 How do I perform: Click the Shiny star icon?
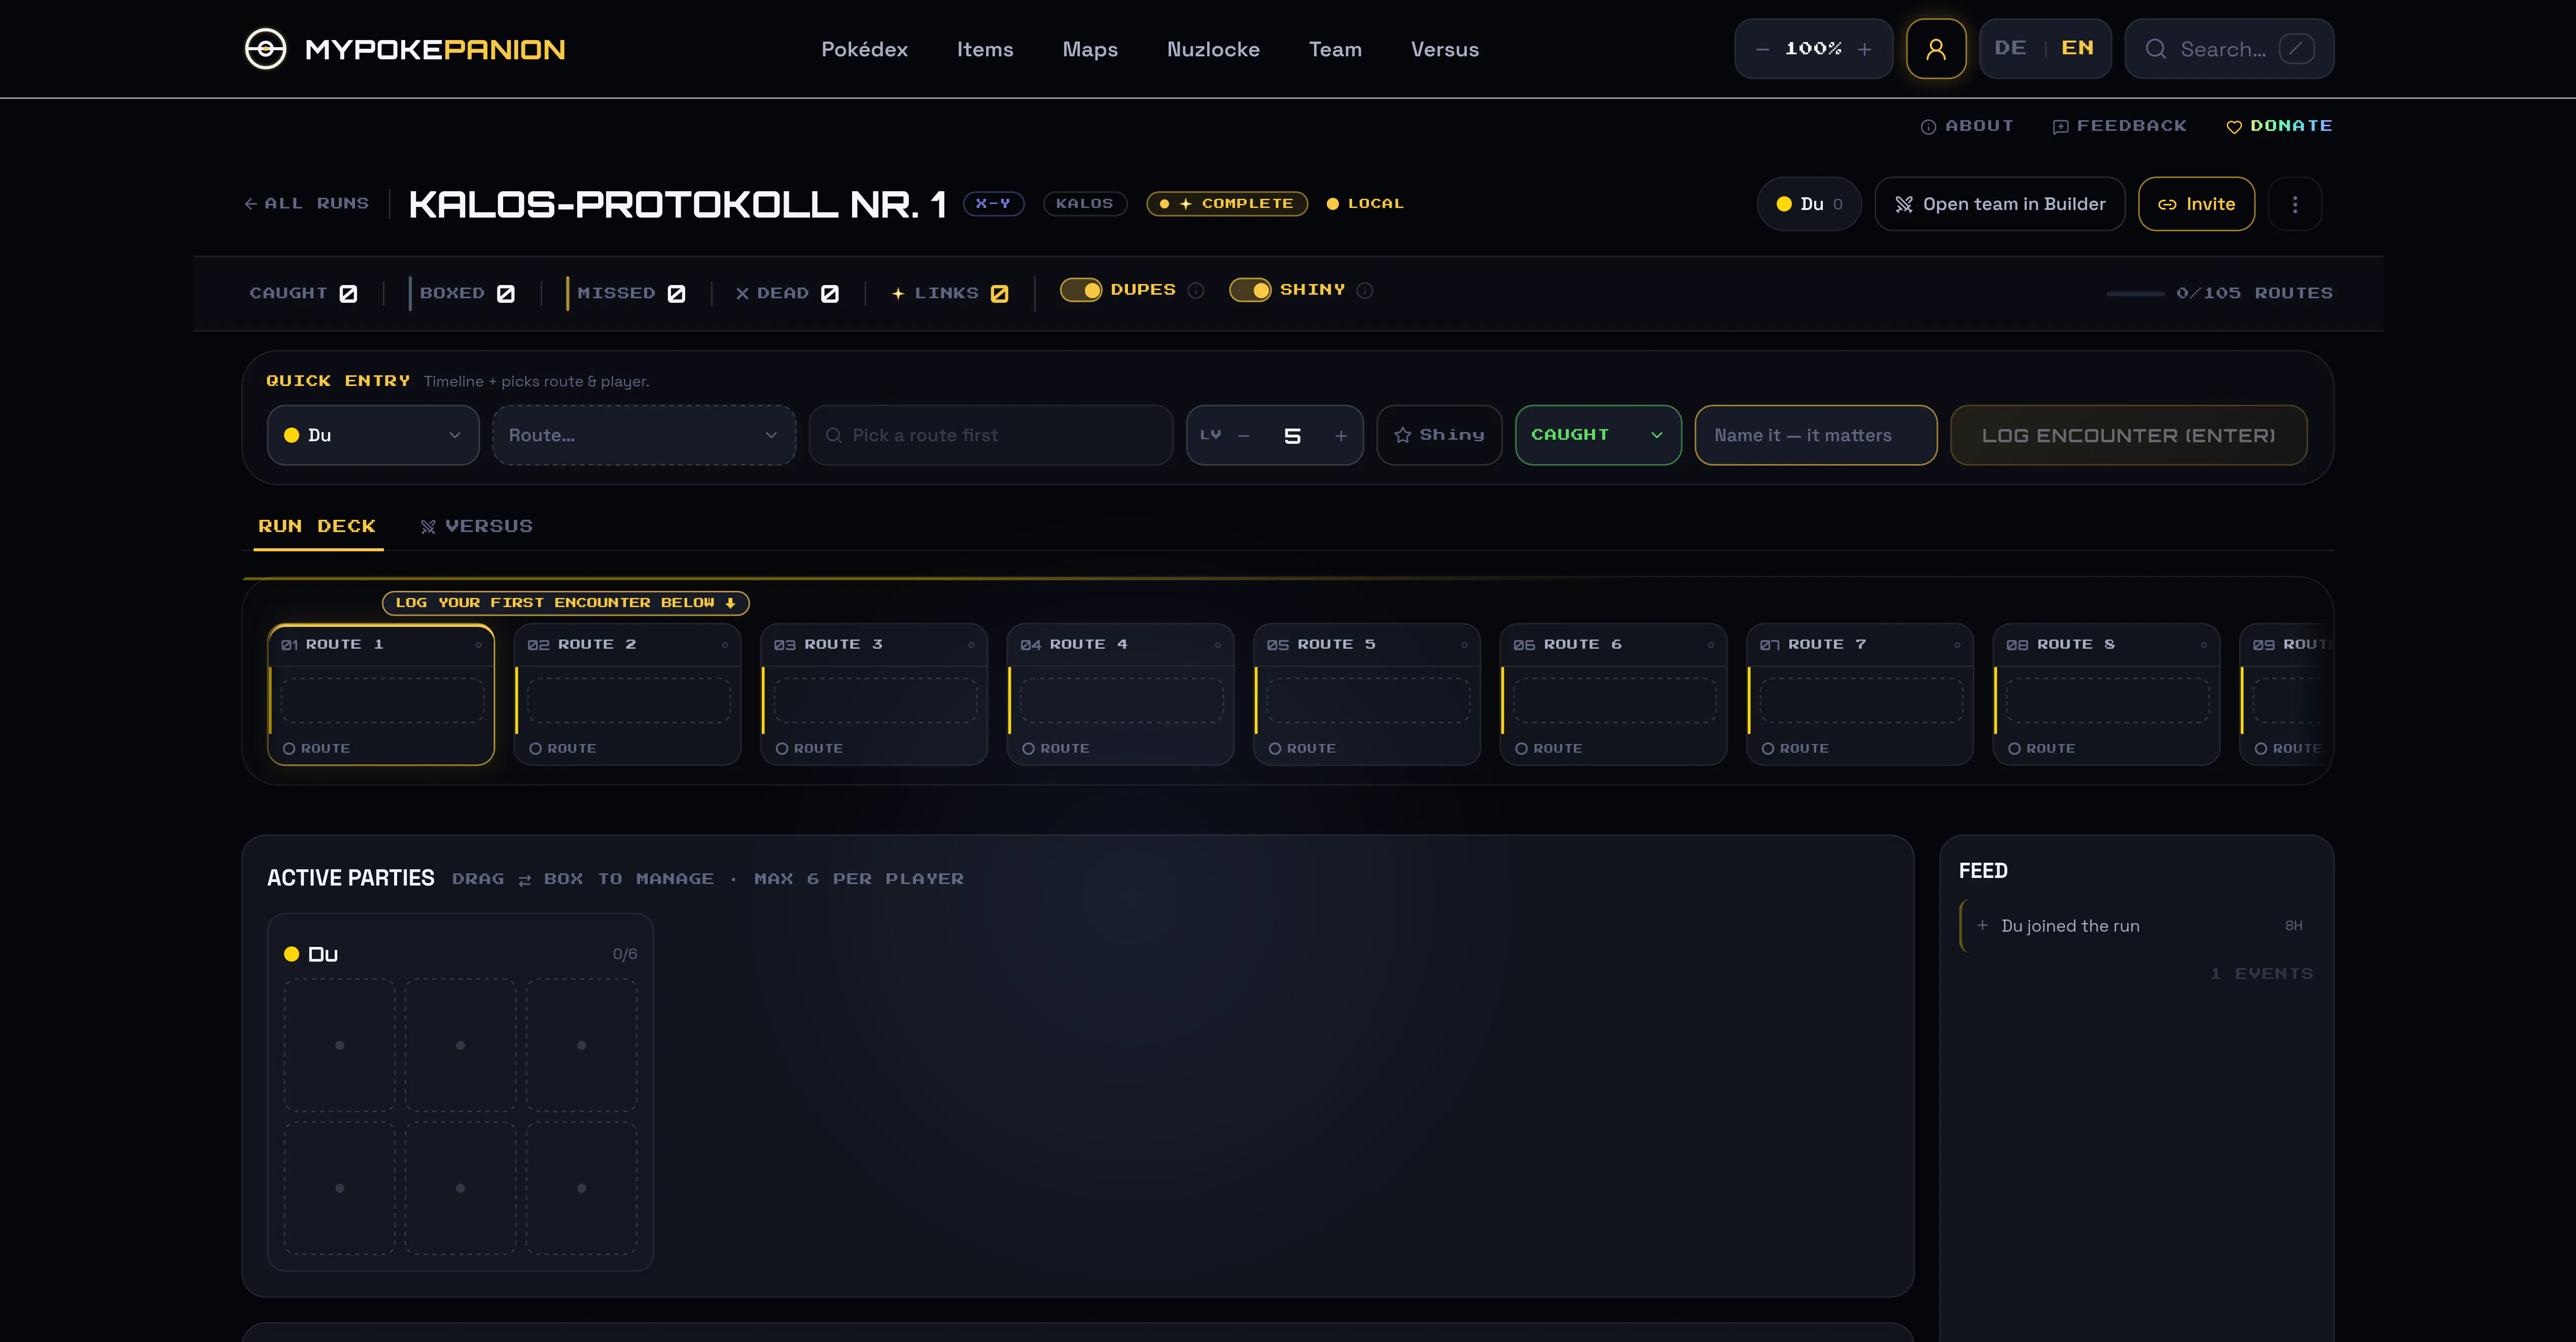1403,435
